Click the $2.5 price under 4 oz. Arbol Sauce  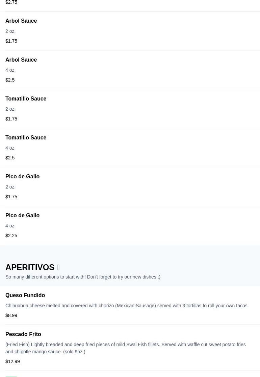click(x=10, y=80)
